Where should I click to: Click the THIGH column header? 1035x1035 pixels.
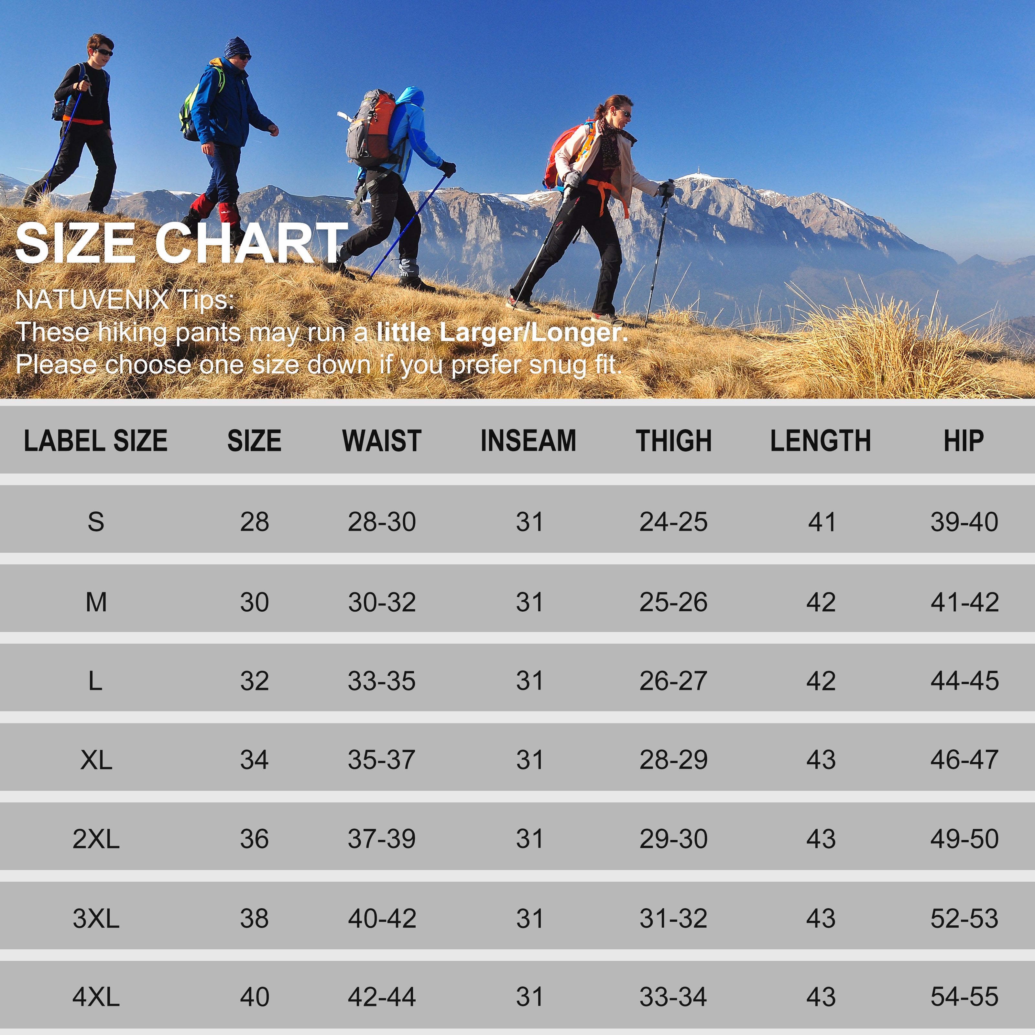tap(673, 441)
